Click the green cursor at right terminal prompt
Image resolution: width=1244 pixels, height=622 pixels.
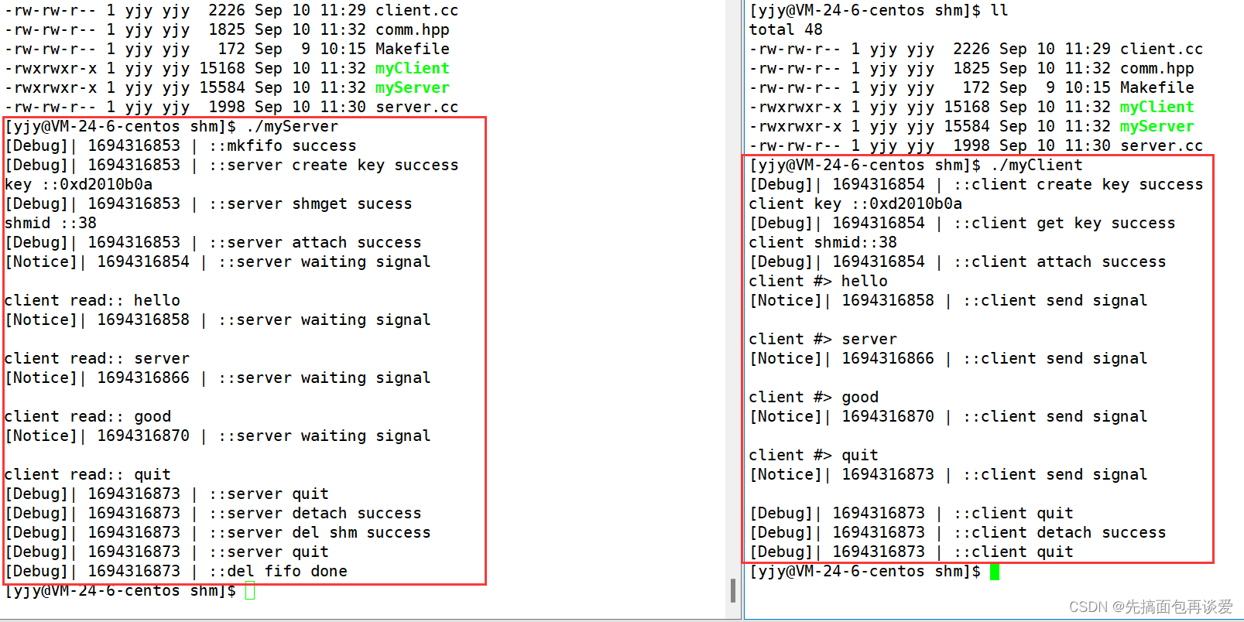pos(995,572)
